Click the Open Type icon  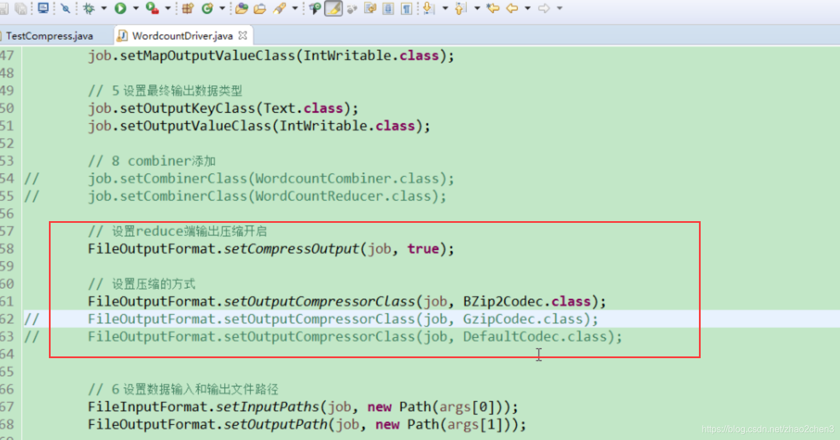coord(242,9)
